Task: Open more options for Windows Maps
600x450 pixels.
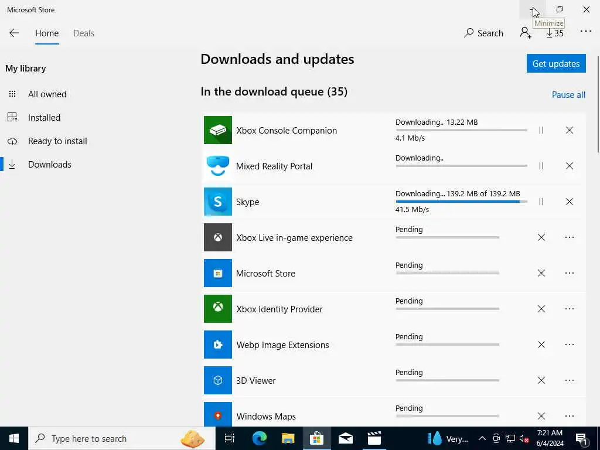Action: pos(570,416)
